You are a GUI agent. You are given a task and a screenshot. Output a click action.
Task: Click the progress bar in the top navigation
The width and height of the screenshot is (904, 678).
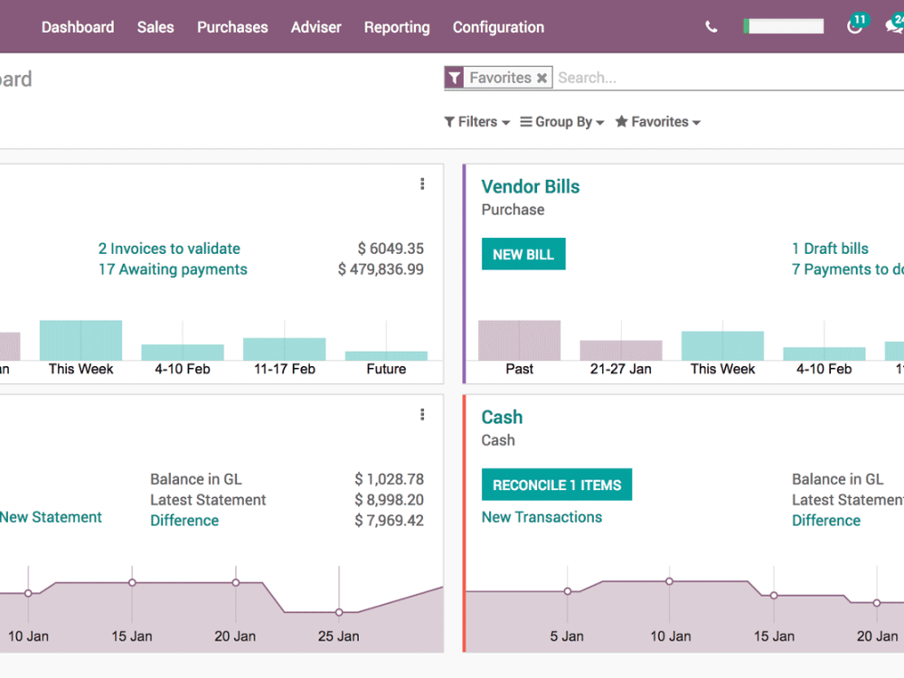pos(784,26)
